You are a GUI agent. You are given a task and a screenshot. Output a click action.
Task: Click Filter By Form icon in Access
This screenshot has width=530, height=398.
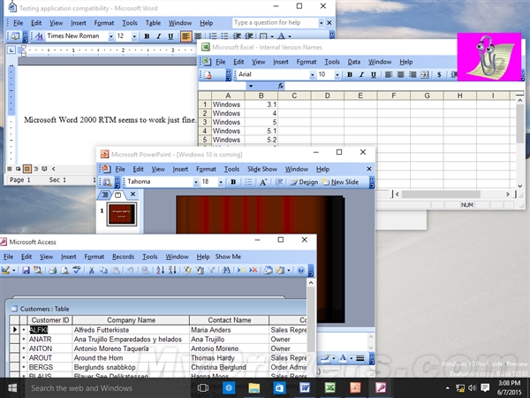tap(200, 271)
